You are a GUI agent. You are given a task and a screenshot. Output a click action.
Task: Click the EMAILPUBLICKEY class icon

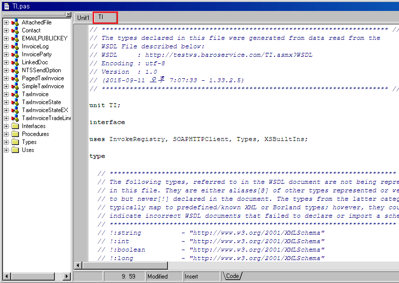pos(15,38)
